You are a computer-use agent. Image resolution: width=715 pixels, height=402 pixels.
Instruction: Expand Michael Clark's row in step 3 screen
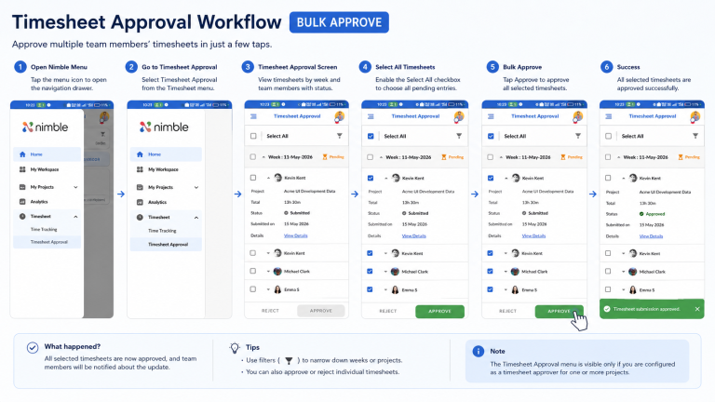click(x=268, y=271)
